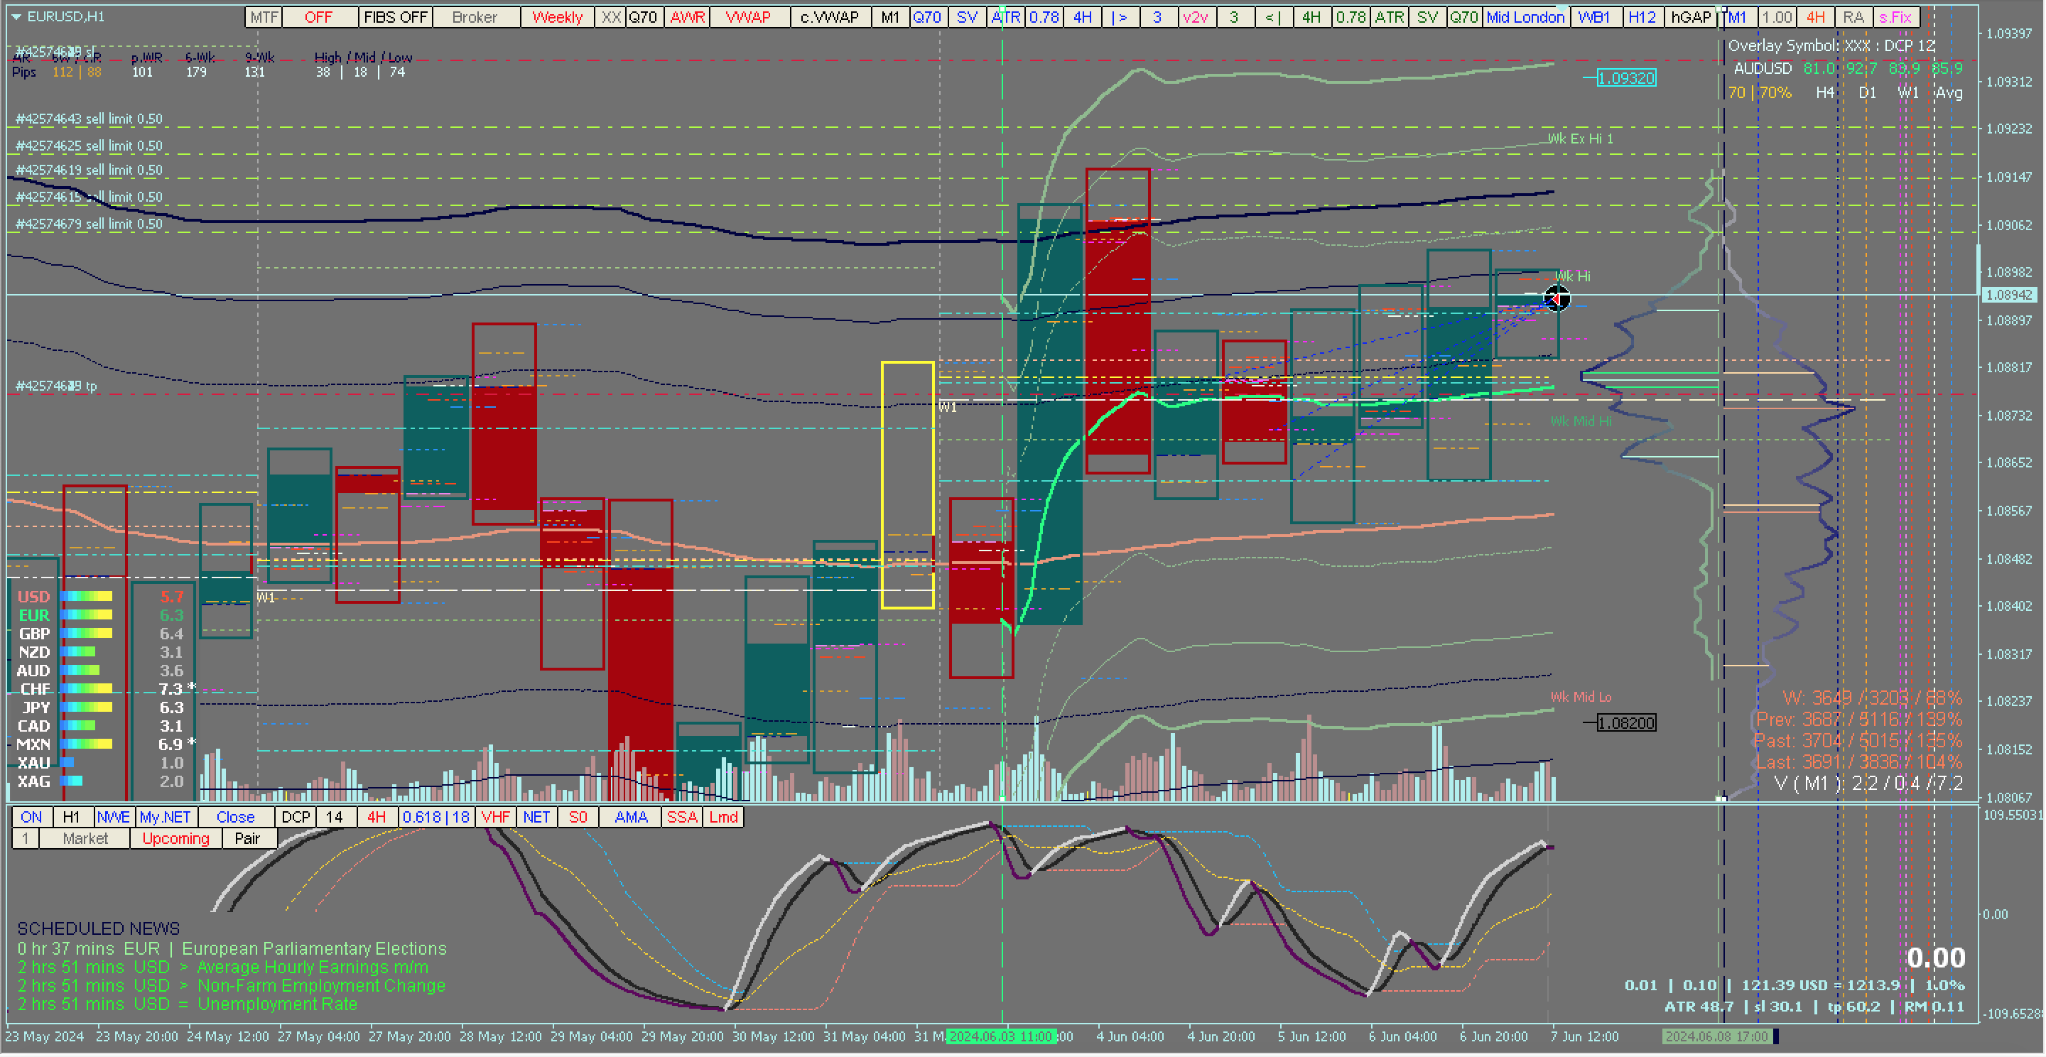Click the 1.09320 price level label
Viewport: 2046px width, 1057px height.
1626,78
